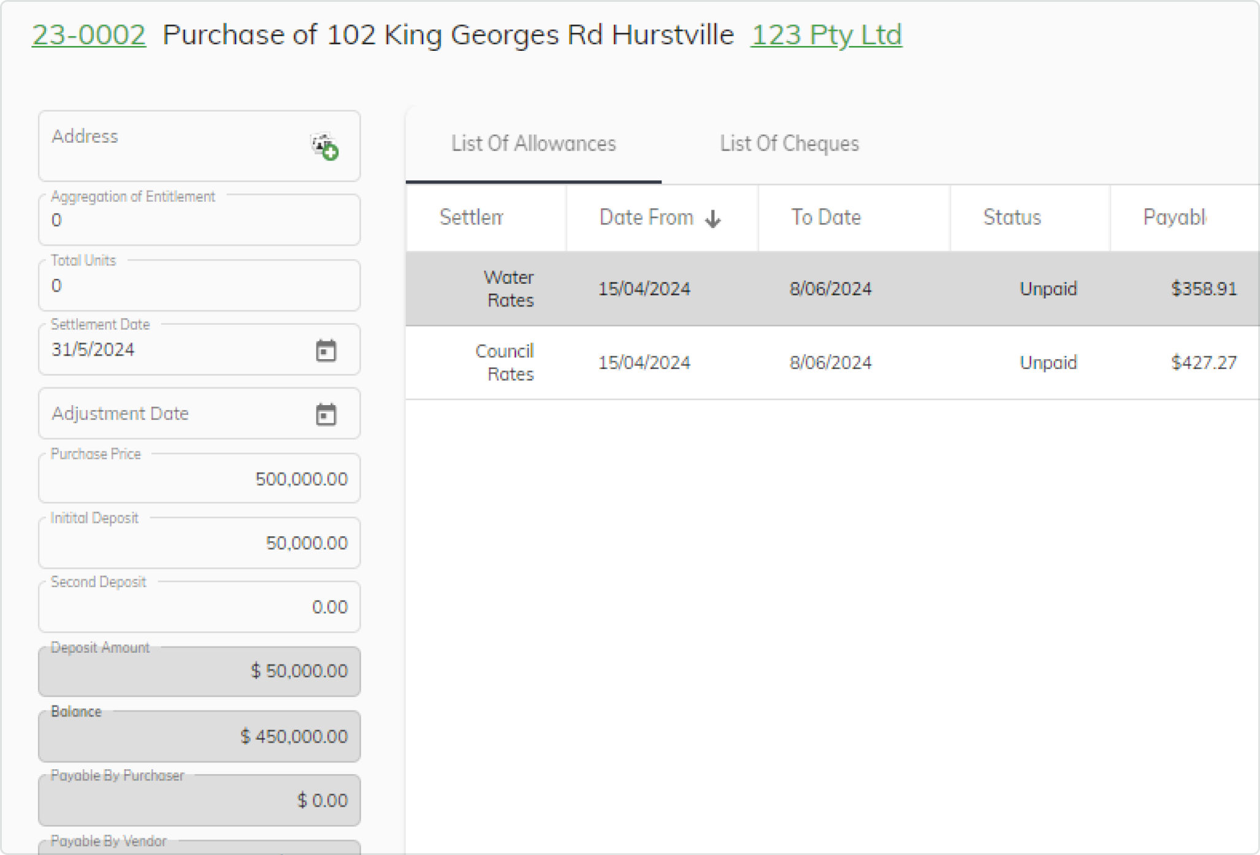Image resolution: width=1260 pixels, height=855 pixels.
Task: Open the Settlement Date calendar picker
Action: click(326, 351)
